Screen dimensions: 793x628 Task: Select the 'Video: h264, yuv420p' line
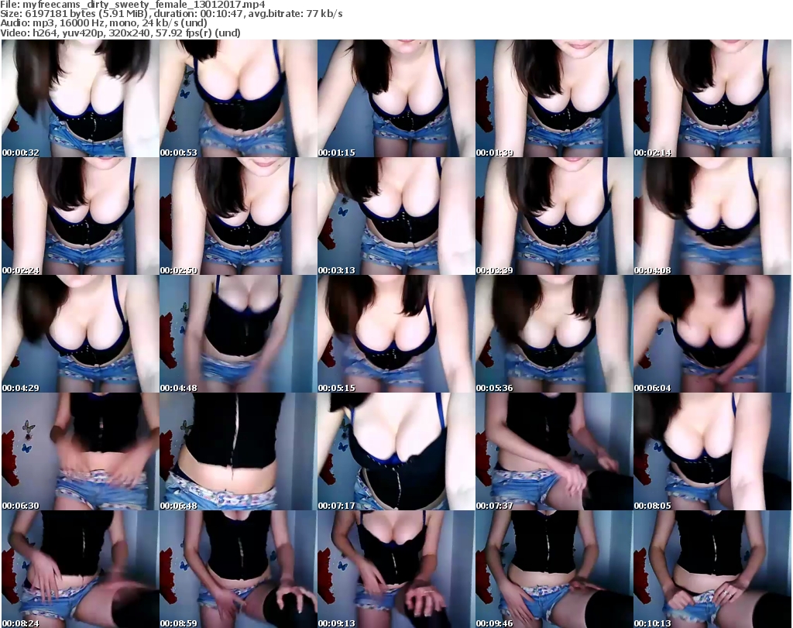[120, 33]
